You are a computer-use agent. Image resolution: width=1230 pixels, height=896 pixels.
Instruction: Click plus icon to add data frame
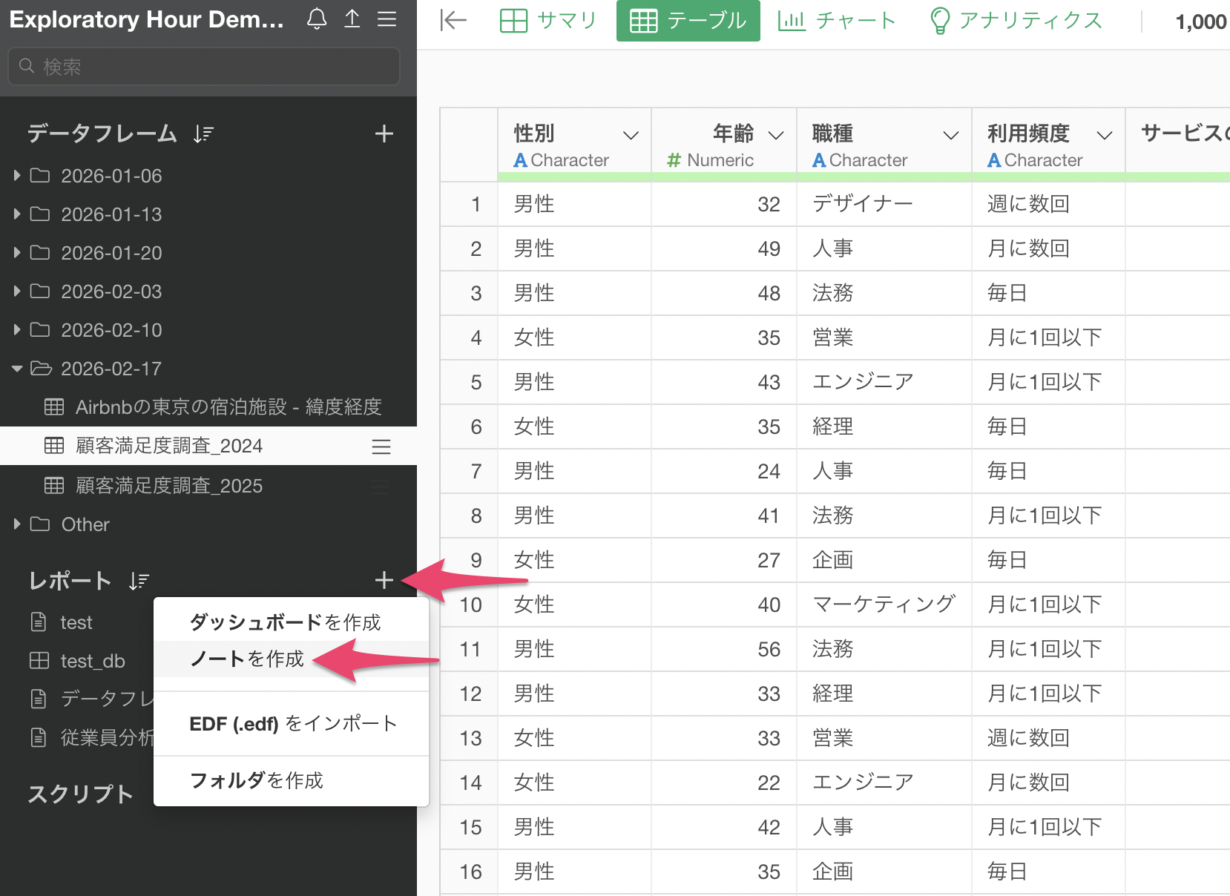click(x=384, y=134)
